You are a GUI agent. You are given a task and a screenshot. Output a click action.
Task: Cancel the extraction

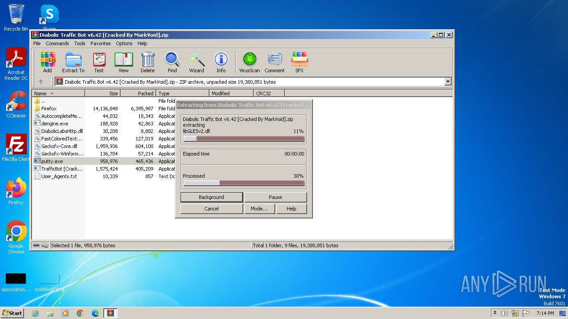coord(212,209)
